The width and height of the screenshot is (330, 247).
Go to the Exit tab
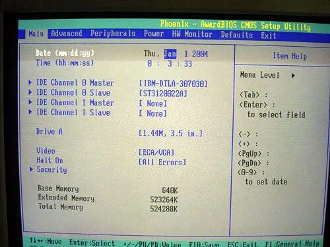click(x=269, y=36)
